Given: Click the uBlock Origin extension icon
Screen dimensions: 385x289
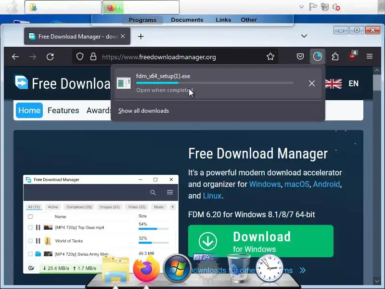Looking at the screenshot, I should tap(353, 56).
